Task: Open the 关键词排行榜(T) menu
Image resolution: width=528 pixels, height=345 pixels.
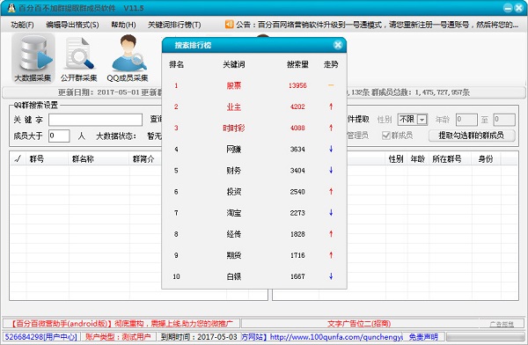Action: pyautogui.click(x=174, y=25)
